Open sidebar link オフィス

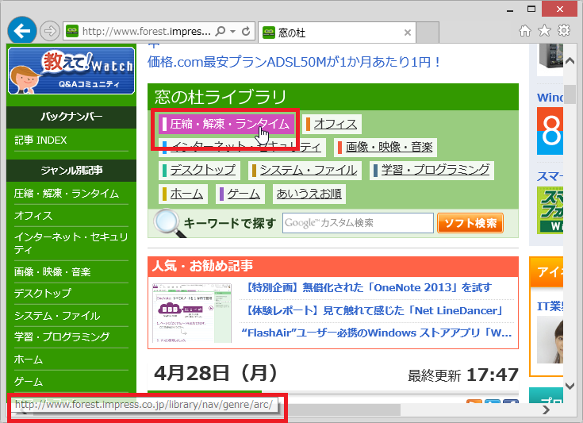[33, 216]
